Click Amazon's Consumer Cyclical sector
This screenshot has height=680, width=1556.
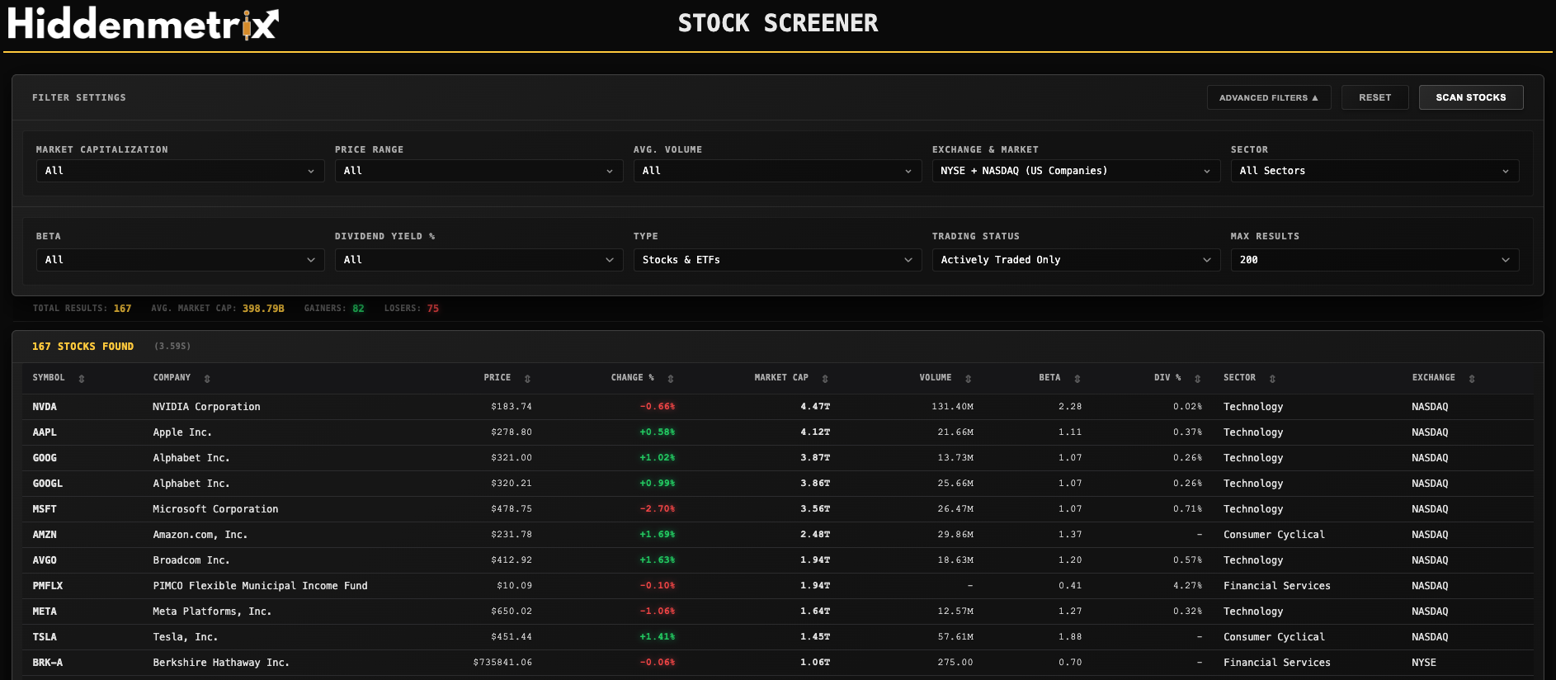1274,535
